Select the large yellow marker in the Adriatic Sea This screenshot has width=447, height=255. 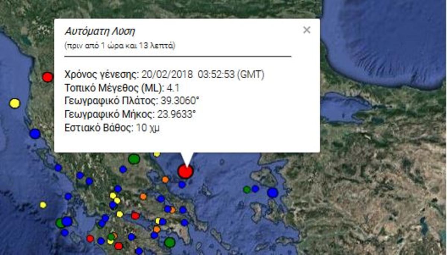(15, 103)
